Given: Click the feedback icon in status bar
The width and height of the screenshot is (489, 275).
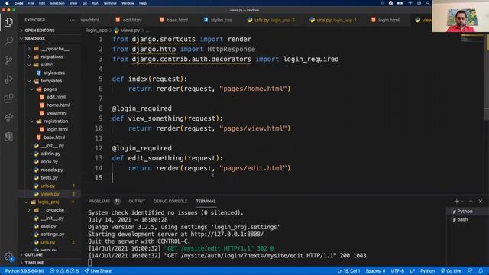Looking at the screenshot, I should [470, 270].
